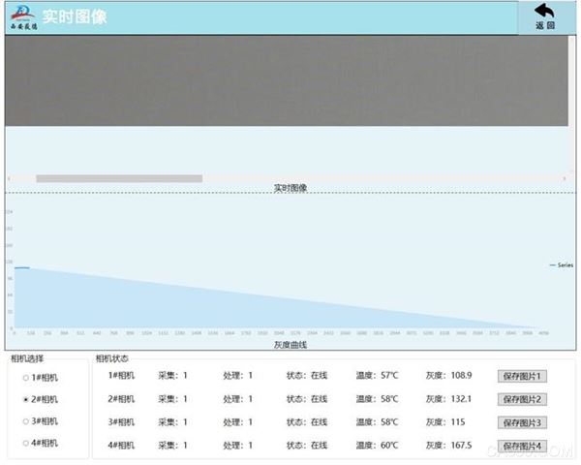Image resolution: width=581 pixels, height=465 pixels.
Task: Click the horizontal scrollbar thumb under image
Action: [x=119, y=178]
